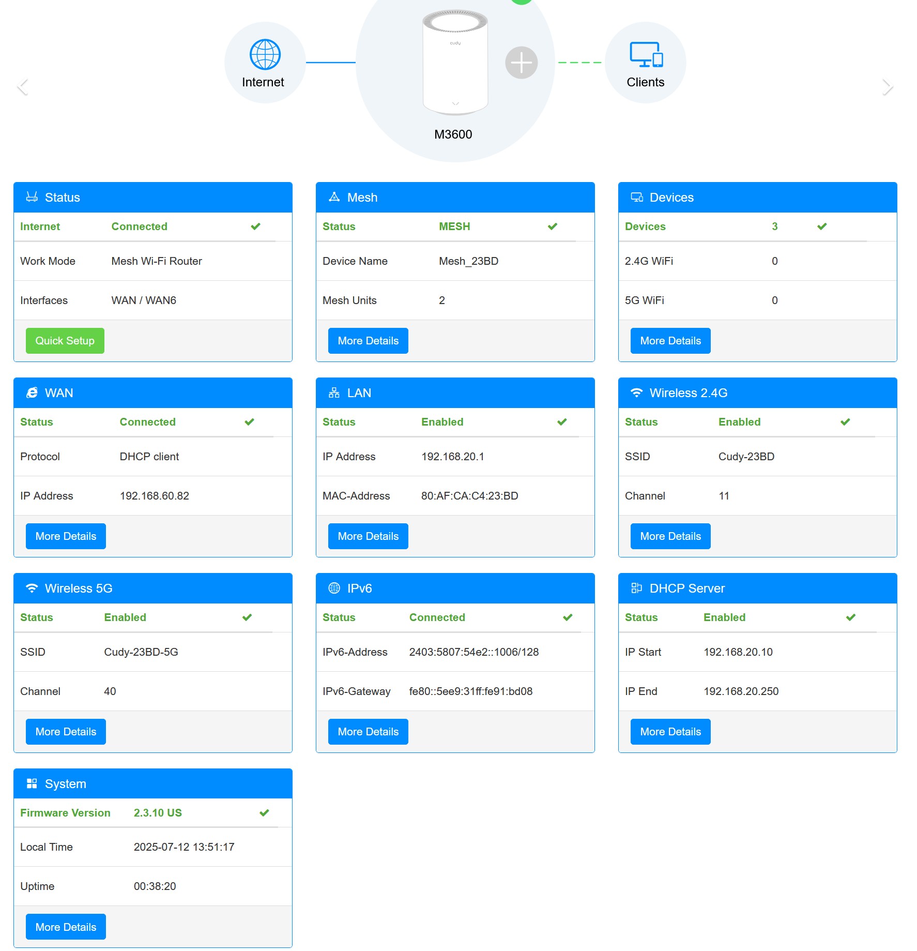The width and height of the screenshot is (917, 951).
Task: Open More Details in WAN panel
Action: [x=66, y=536]
